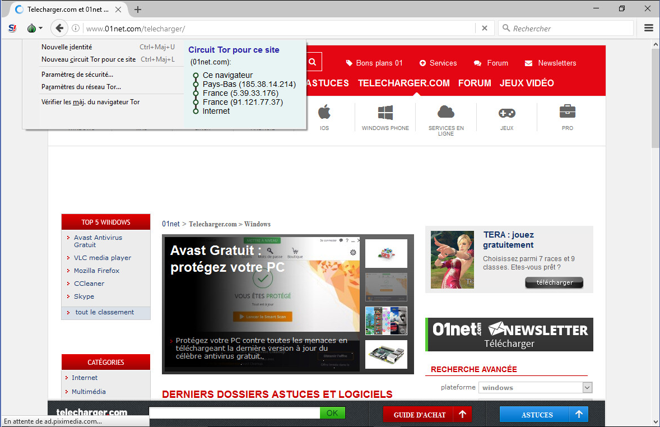Open the new tab plus button
The width and height of the screenshot is (660, 427).
(x=138, y=10)
